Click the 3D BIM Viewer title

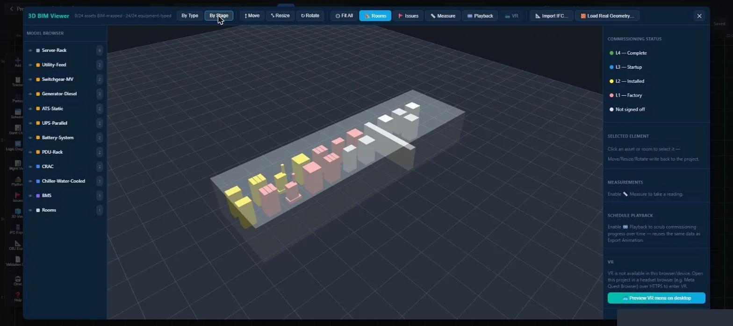click(x=49, y=16)
